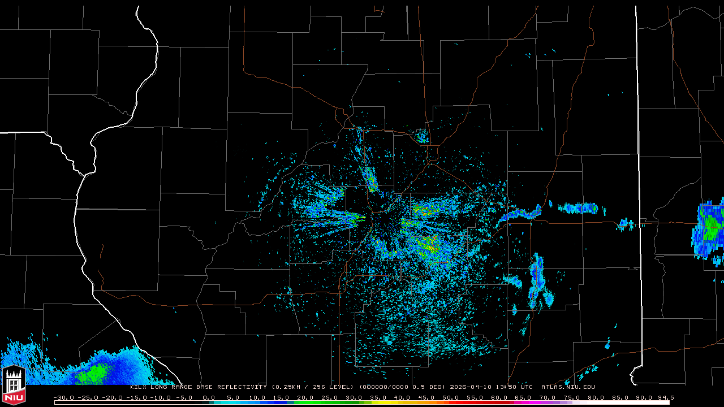Click the elongated blue echo band east of radar

pyautogui.click(x=578, y=208)
